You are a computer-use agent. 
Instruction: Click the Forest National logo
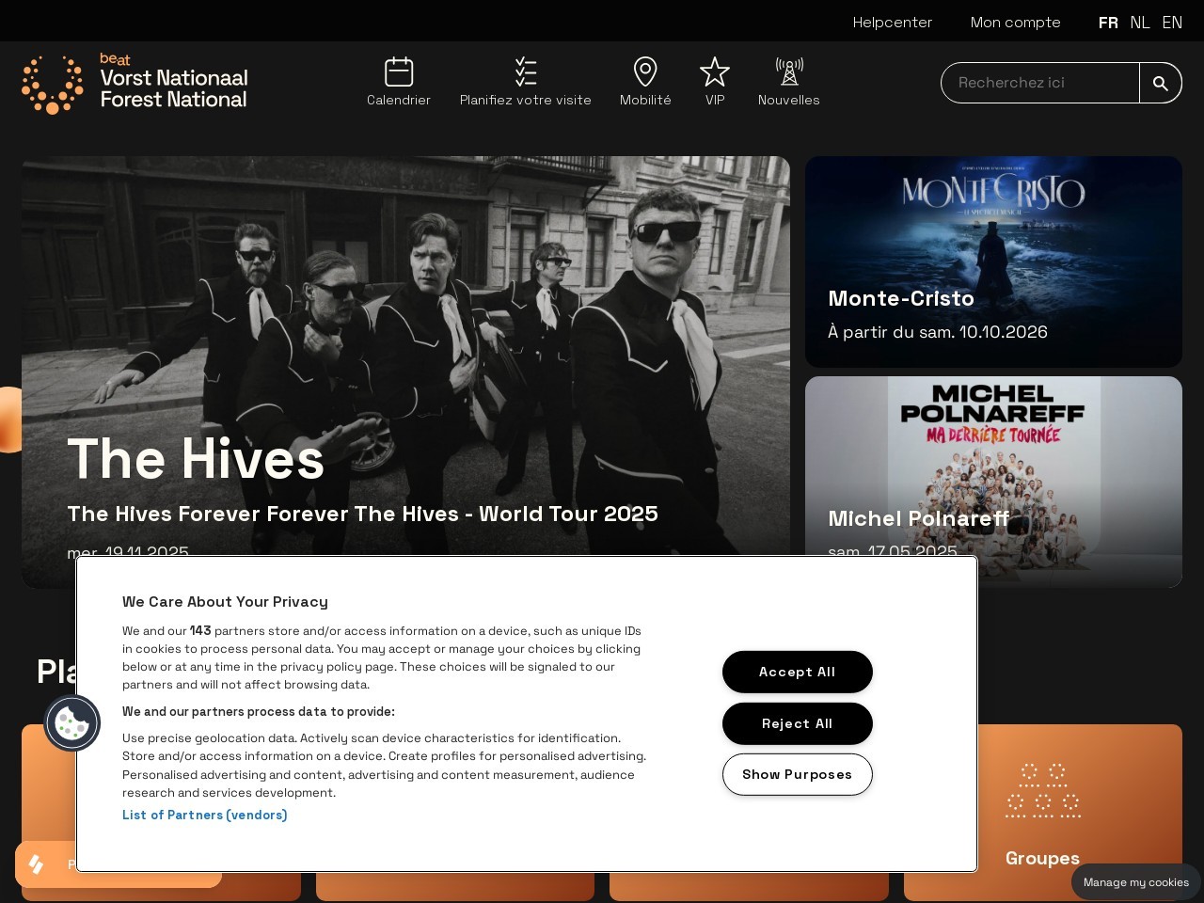point(135,83)
